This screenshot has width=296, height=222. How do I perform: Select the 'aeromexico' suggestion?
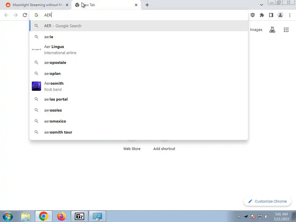tap(139, 121)
